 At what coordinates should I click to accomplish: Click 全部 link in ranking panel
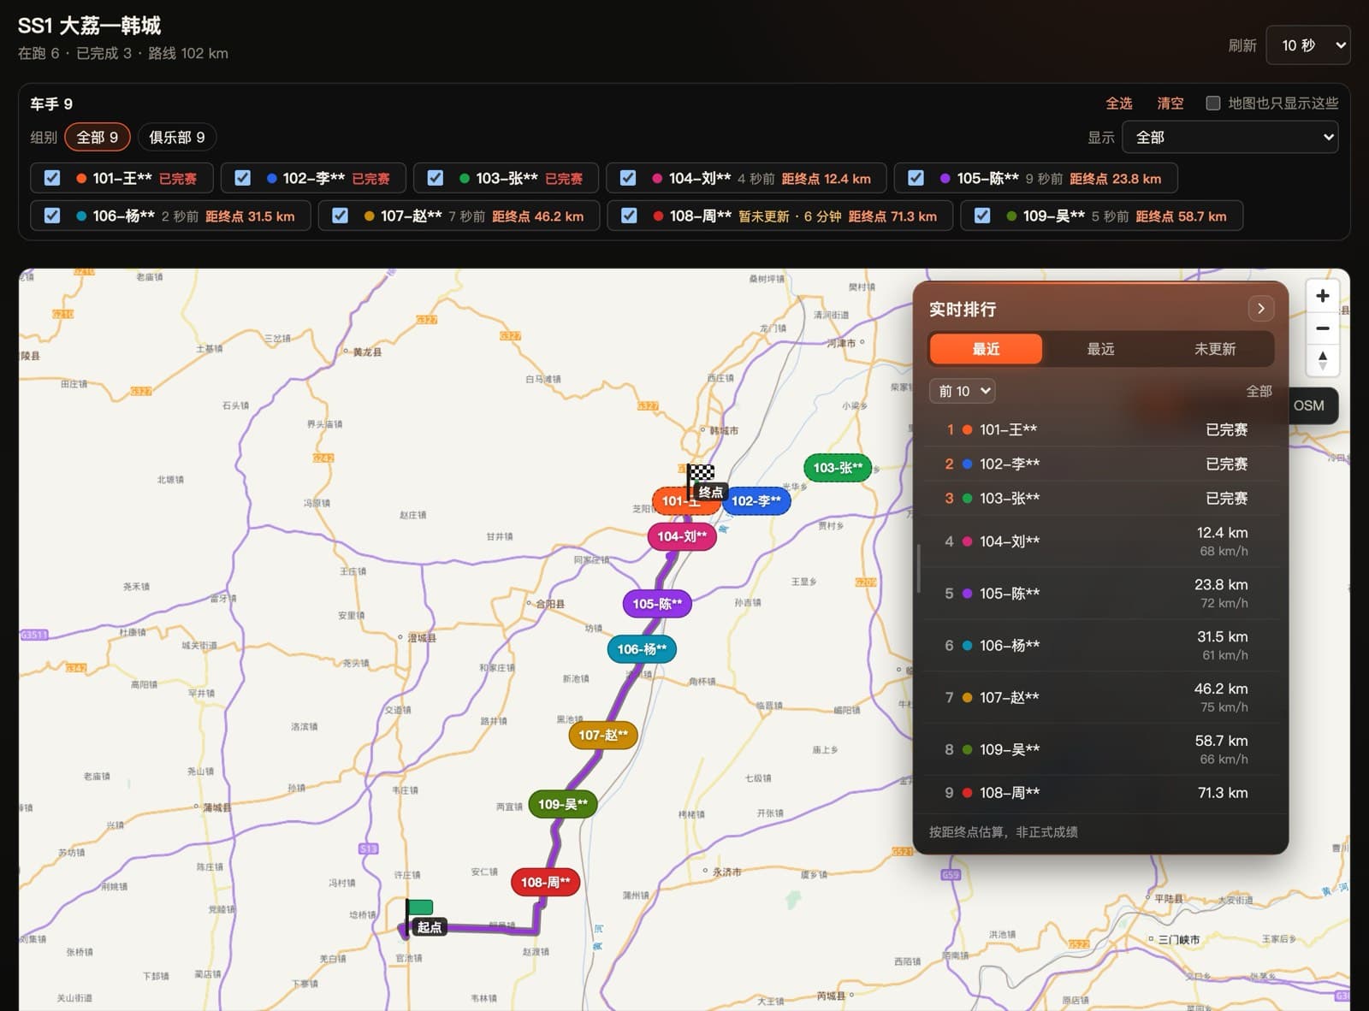point(1259,391)
